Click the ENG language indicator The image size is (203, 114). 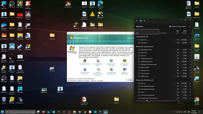tap(185, 112)
